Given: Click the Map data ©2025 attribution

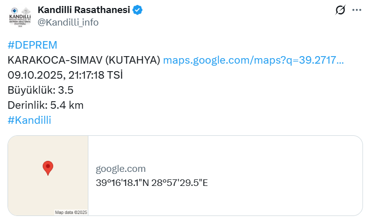Looking at the screenshot, I should (x=71, y=212).
